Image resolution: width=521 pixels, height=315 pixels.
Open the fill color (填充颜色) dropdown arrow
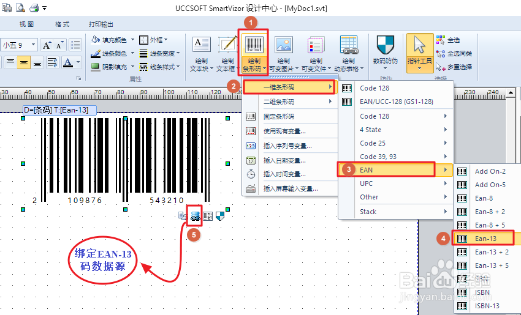pos(132,40)
